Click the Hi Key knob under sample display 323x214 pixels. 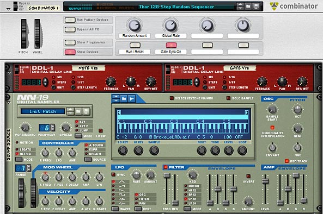click(138, 150)
